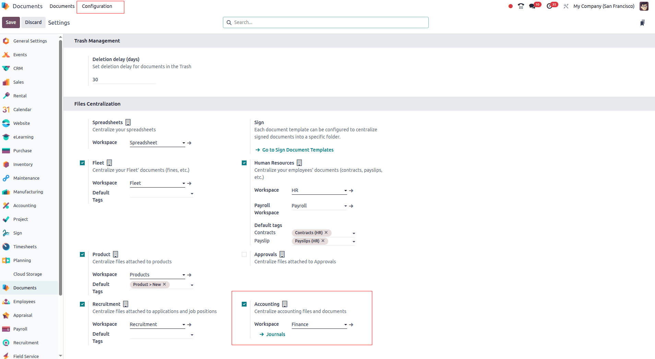This screenshot has height=359, width=655.
Task: Select the CRM settings section
Action: (x=17, y=68)
